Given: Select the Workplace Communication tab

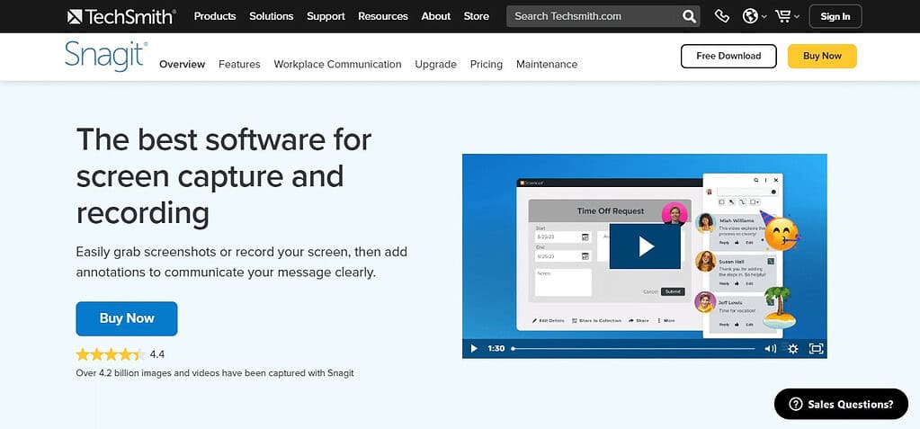Looking at the screenshot, I should 337,65.
